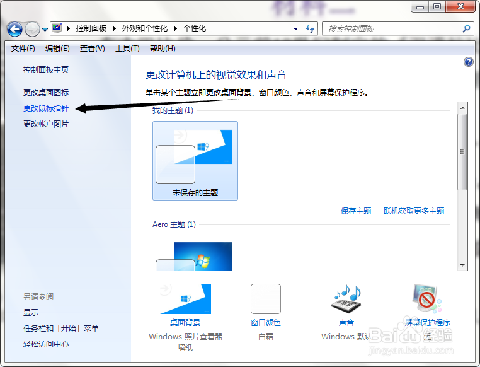Open 更改鼠标指针 link
This screenshot has width=480, height=367.
tap(46, 108)
